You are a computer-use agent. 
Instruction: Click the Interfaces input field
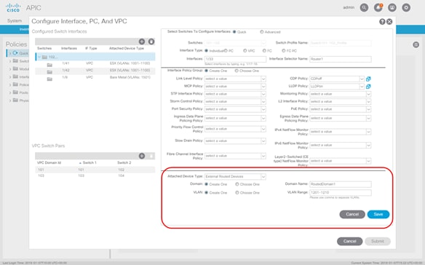[x=235, y=59]
